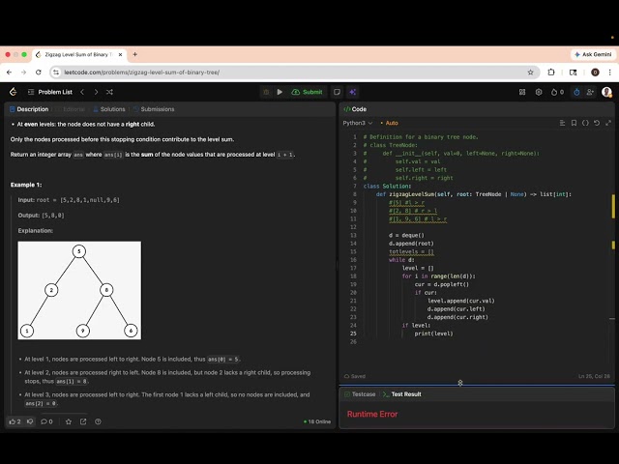Expand the code editor to fullscreen
Image resolution: width=619 pixels, height=464 pixels.
(608, 123)
